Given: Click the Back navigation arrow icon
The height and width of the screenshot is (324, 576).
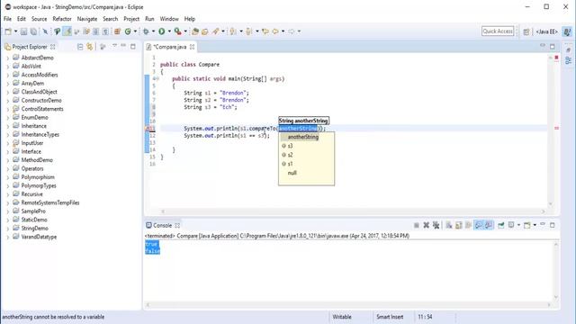Looking at the screenshot, I should (275, 31).
